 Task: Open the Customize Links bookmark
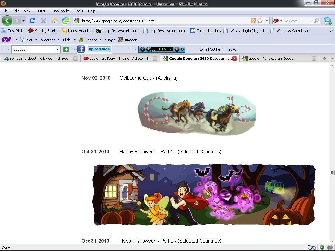205,31
